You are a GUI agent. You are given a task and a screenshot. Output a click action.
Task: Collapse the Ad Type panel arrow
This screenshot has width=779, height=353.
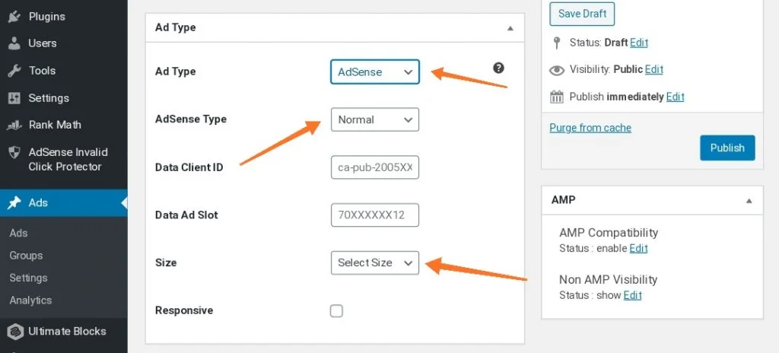[510, 28]
